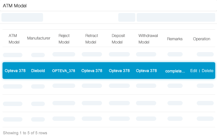Select the Diebold manufacturer cell
This screenshot has height=140, width=217.
[x=38, y=71]
